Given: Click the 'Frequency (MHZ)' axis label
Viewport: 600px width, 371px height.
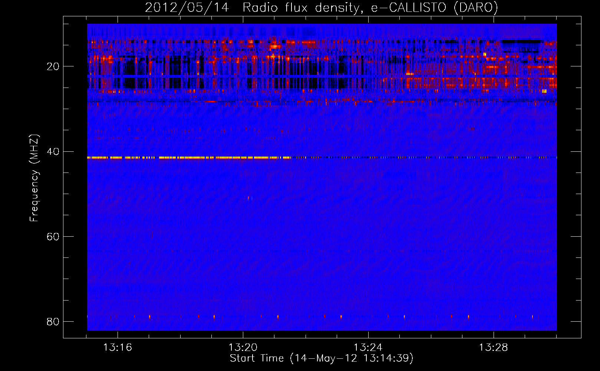Looking at the screenshot, I should pos(34,178).
